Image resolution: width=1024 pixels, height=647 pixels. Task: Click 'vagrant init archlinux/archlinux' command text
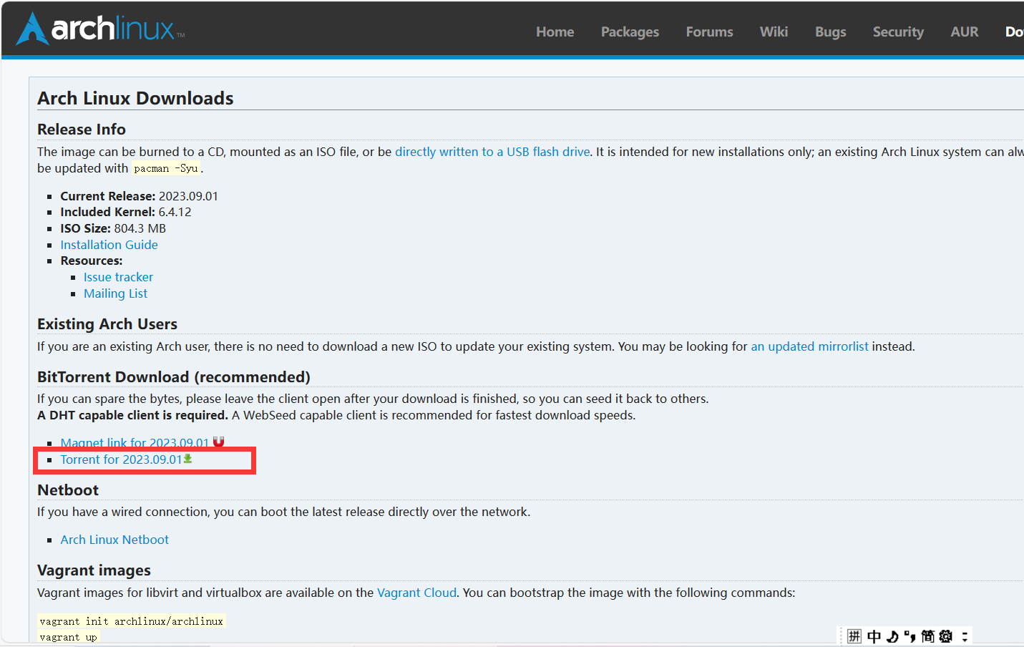tap(132, 621)
